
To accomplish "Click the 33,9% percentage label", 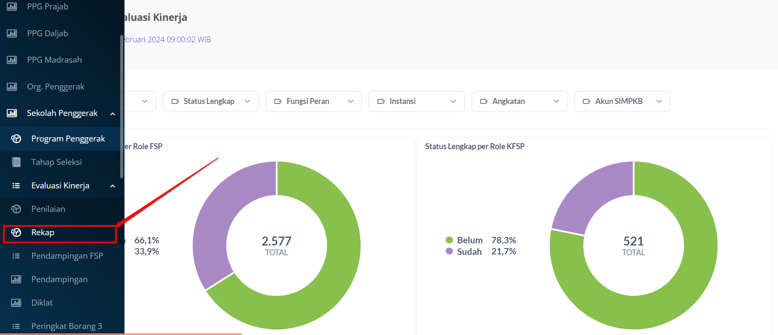I will 147,251.
